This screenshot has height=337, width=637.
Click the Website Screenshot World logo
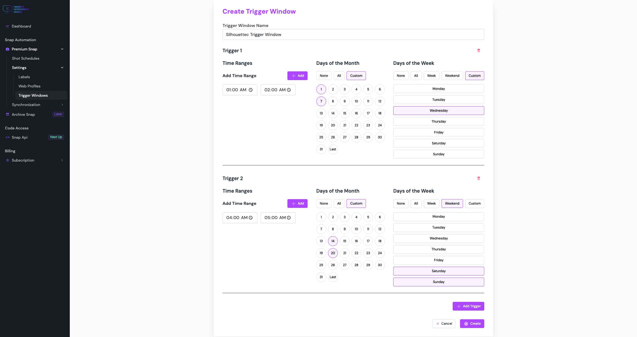(x=16, y=9)
